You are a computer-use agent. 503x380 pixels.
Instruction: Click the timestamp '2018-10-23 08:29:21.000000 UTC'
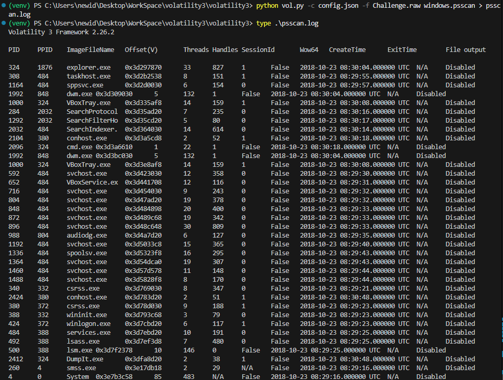coord(355,288)
